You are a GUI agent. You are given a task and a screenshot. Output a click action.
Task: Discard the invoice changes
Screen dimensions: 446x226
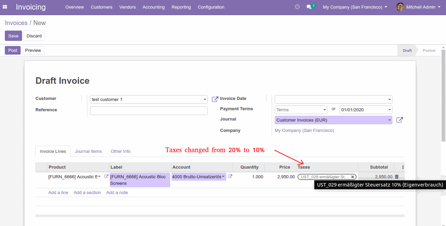click(34, 36)
